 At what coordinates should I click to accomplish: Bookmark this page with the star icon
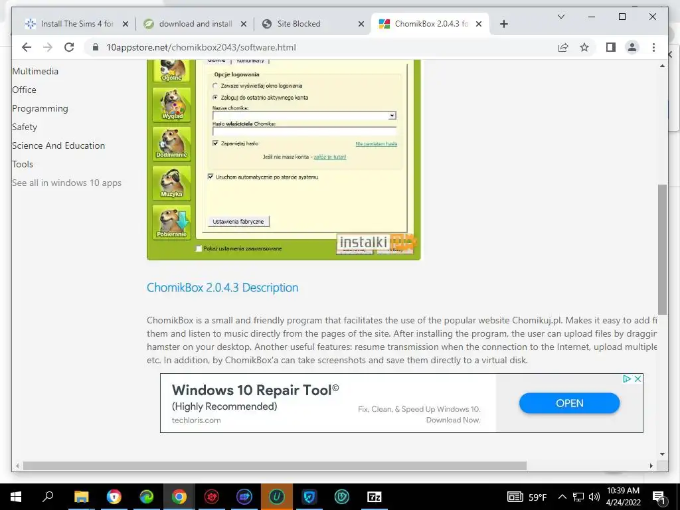click(x=584, y=47)
